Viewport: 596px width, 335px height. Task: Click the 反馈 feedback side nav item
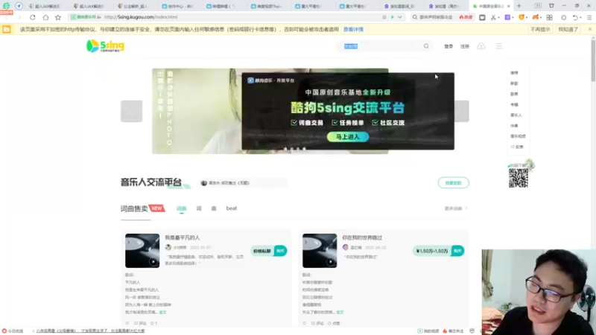point(517,147)
